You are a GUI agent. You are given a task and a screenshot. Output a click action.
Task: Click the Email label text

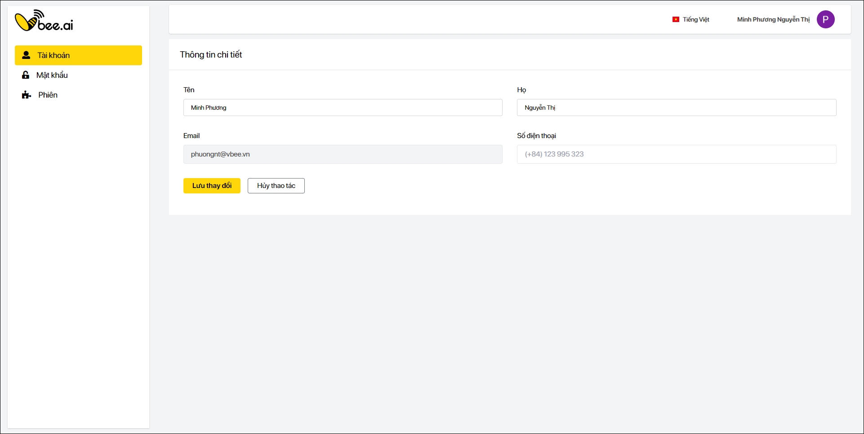tap(192, 136)
